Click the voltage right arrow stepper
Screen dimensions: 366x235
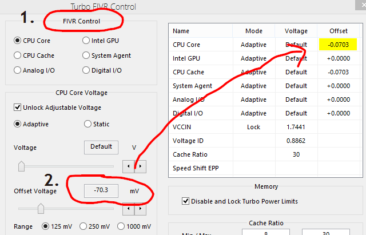point(141,166)
